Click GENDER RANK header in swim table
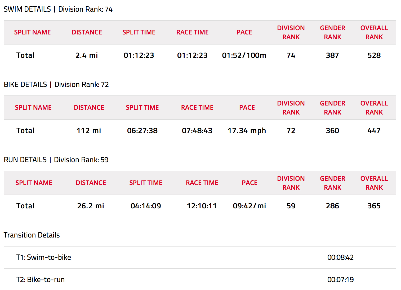 [332, 32]
